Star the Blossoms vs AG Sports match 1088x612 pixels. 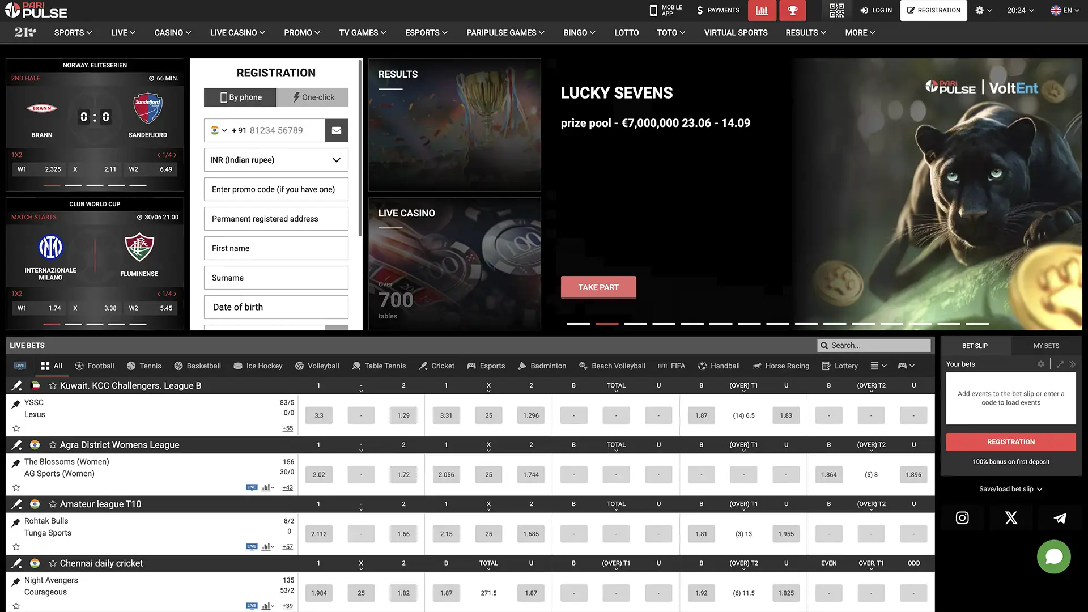[16, 488]
